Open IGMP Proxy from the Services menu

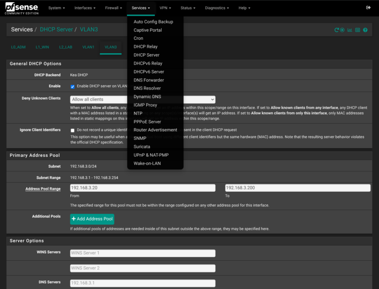click(x=145, y=105)
